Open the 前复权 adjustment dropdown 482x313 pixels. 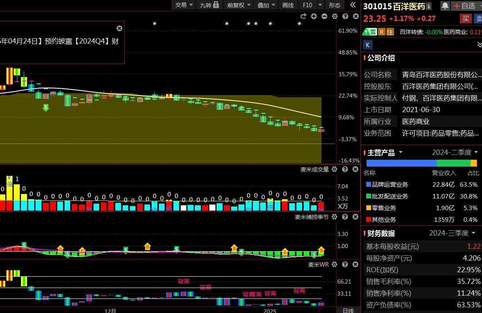pyautogui.click(x=239, y=5)
